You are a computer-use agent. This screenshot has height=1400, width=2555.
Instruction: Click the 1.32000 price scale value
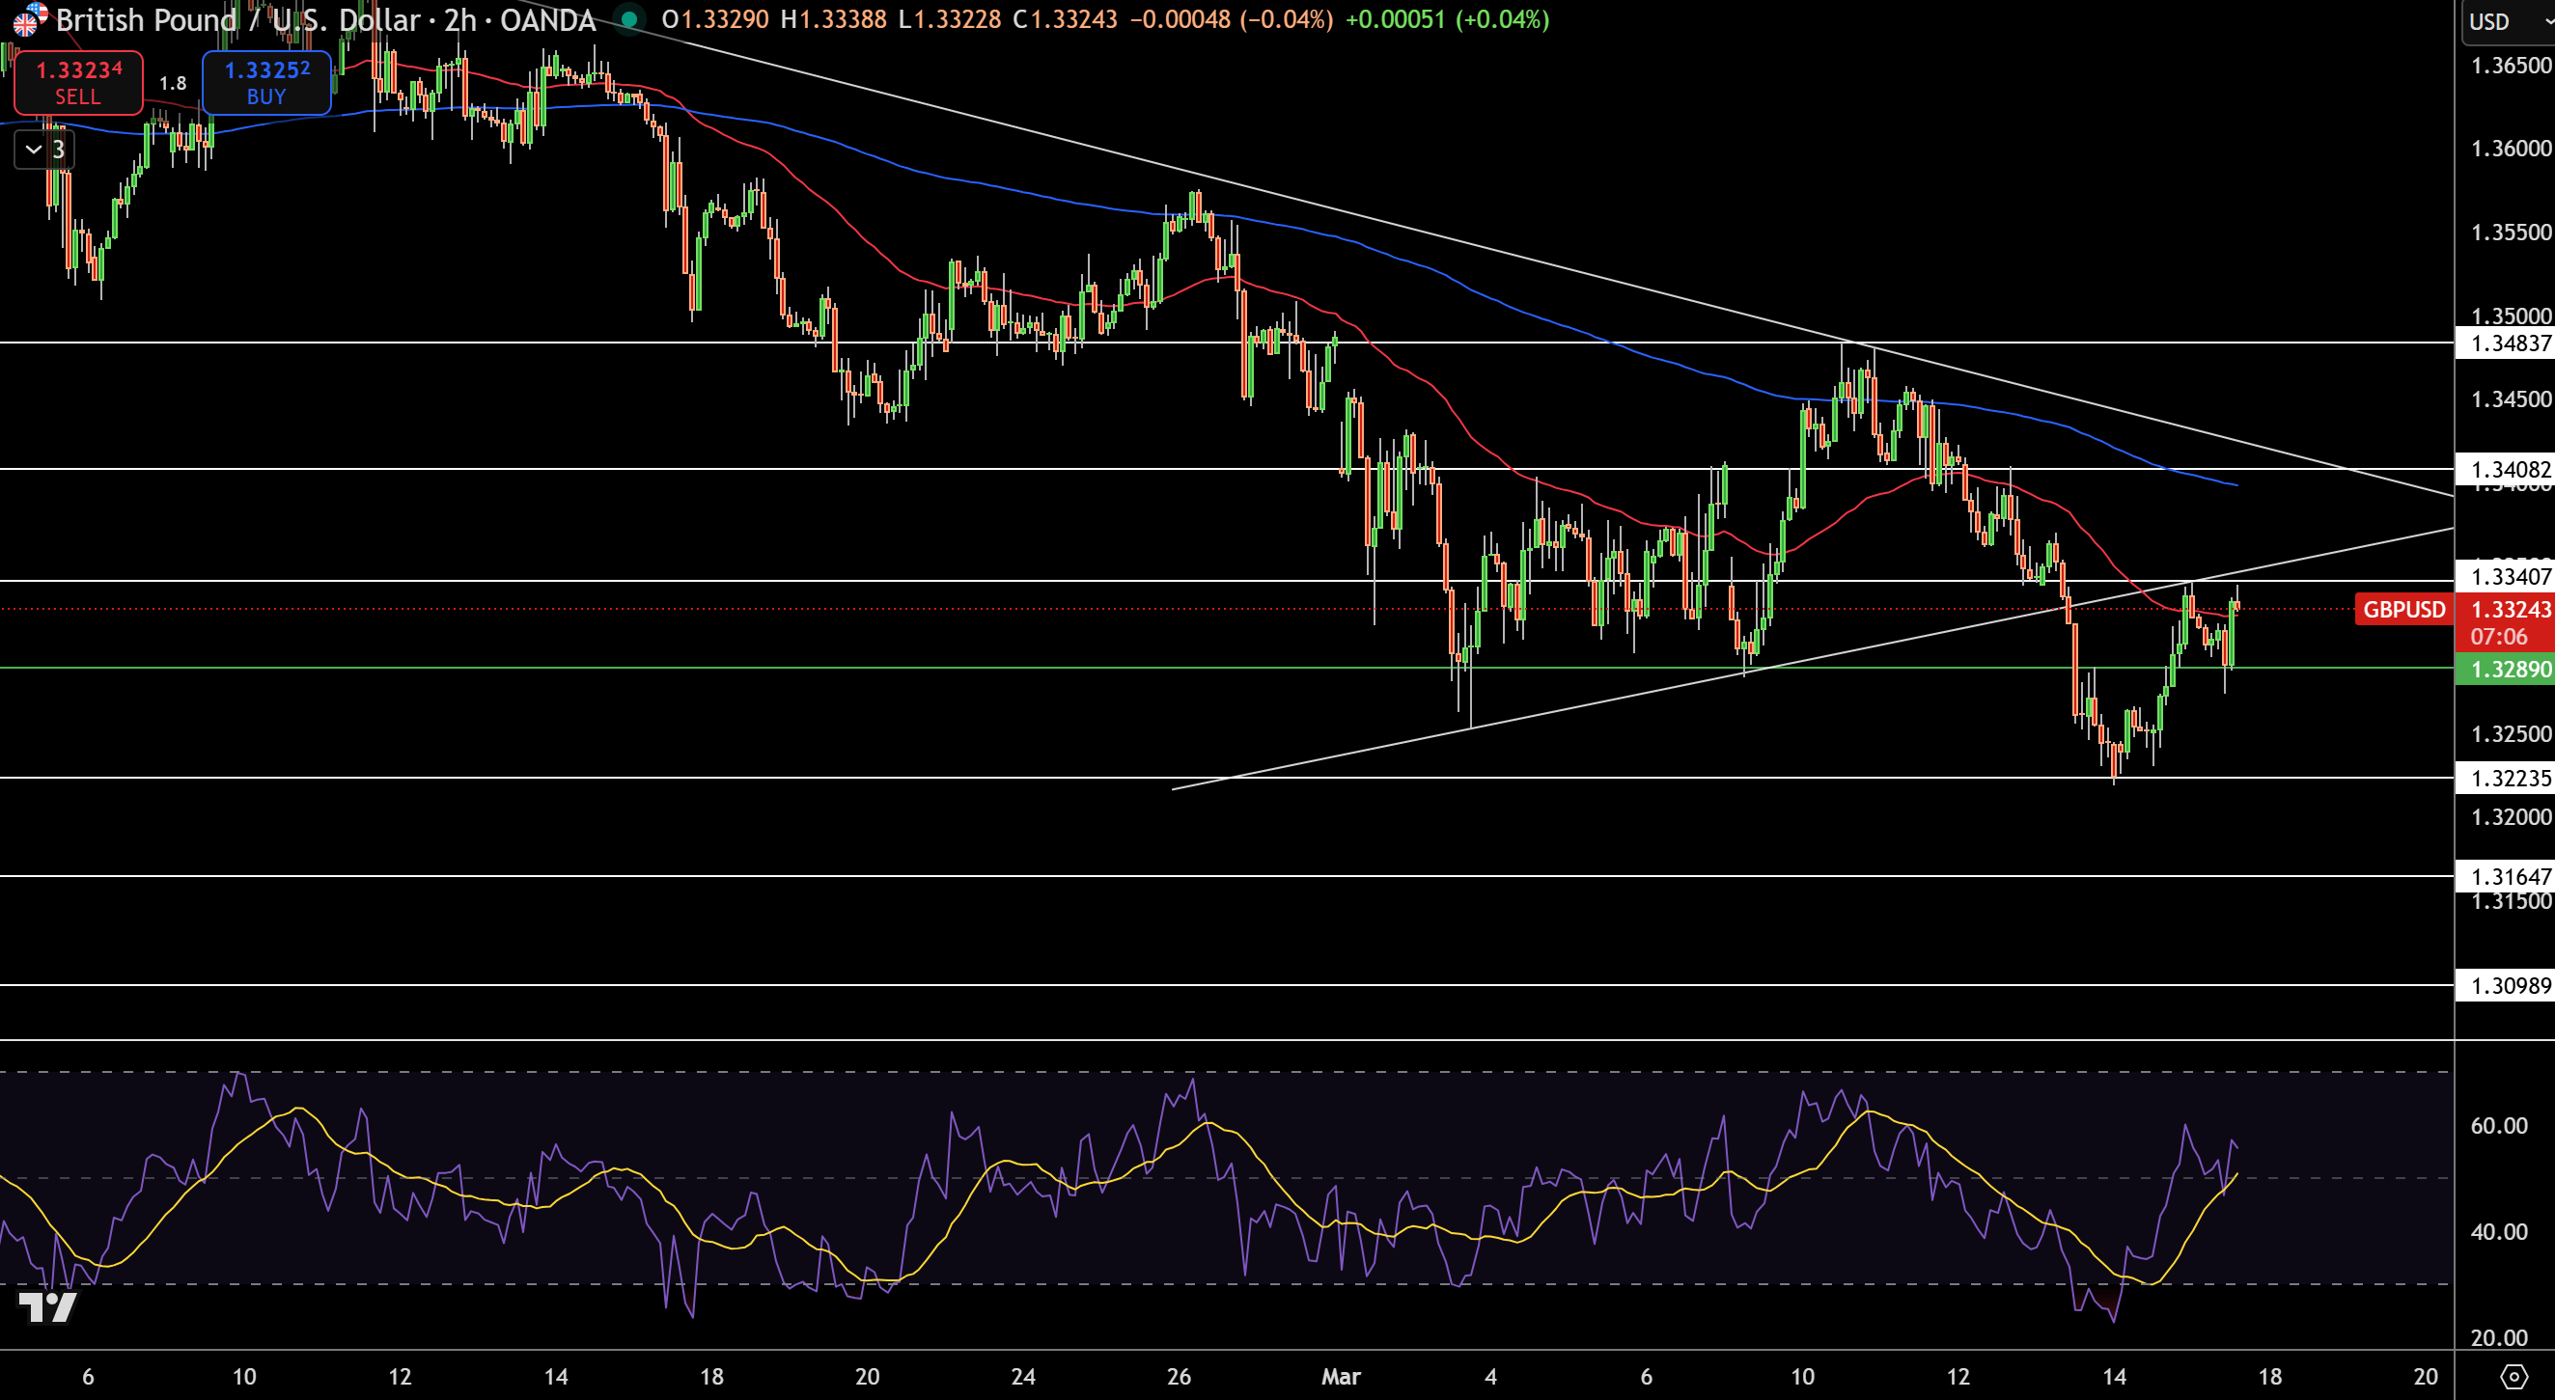(x=2511, y=817)
